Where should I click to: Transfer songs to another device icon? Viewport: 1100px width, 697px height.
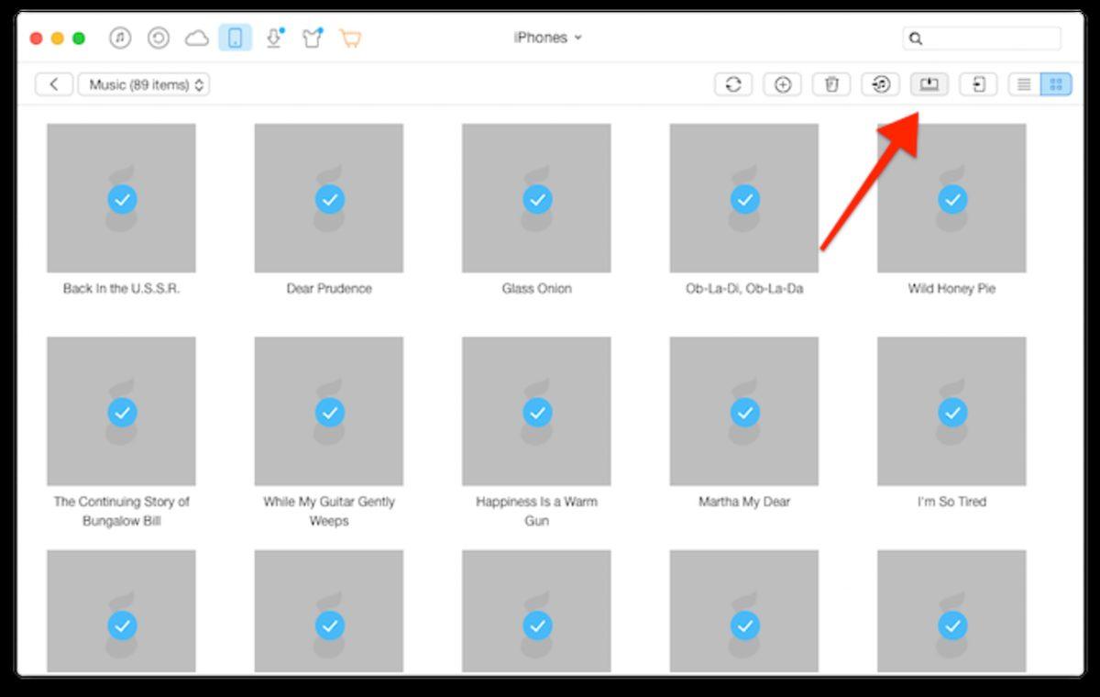978,84
